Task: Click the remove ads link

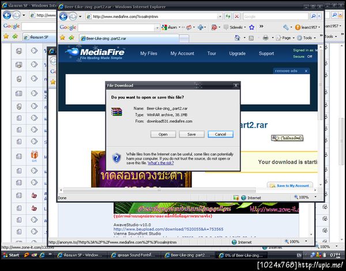Action: 286,70
